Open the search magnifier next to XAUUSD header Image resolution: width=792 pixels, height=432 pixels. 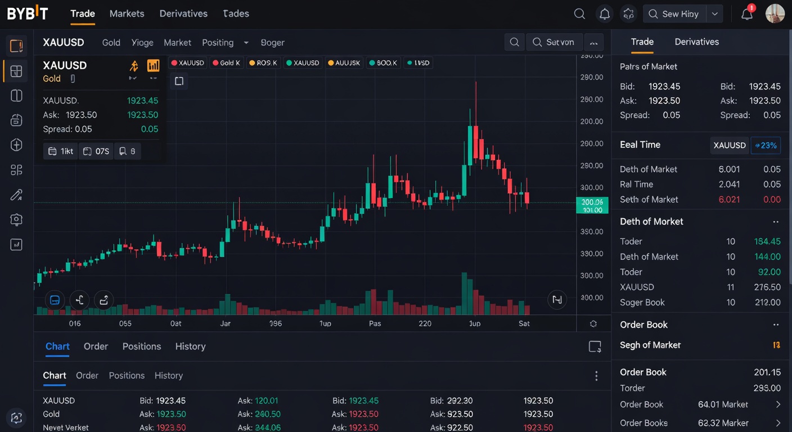(514, 42)
